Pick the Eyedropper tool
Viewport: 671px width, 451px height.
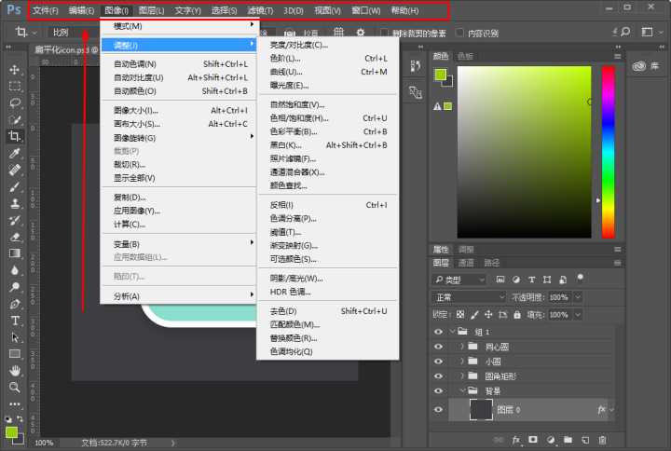pyautogui.click(x=15, y=154)
